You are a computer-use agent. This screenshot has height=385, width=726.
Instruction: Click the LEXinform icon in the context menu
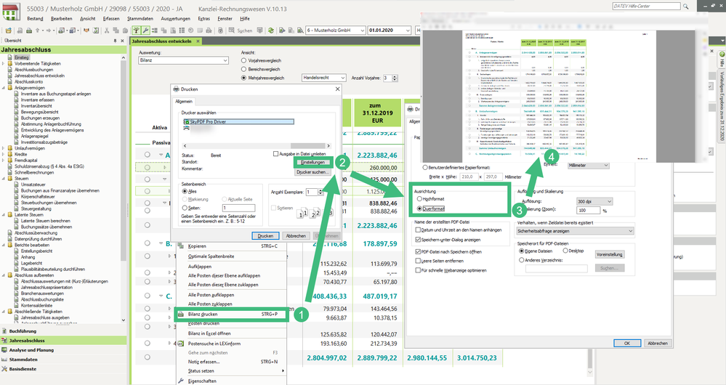[x=181, y=344]
